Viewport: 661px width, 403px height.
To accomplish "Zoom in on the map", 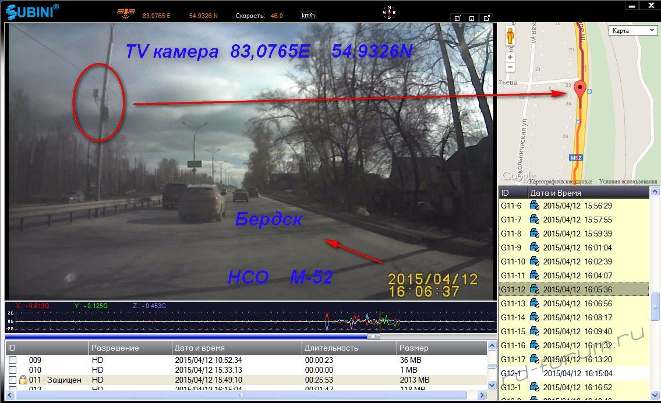I will pos(510,57).
